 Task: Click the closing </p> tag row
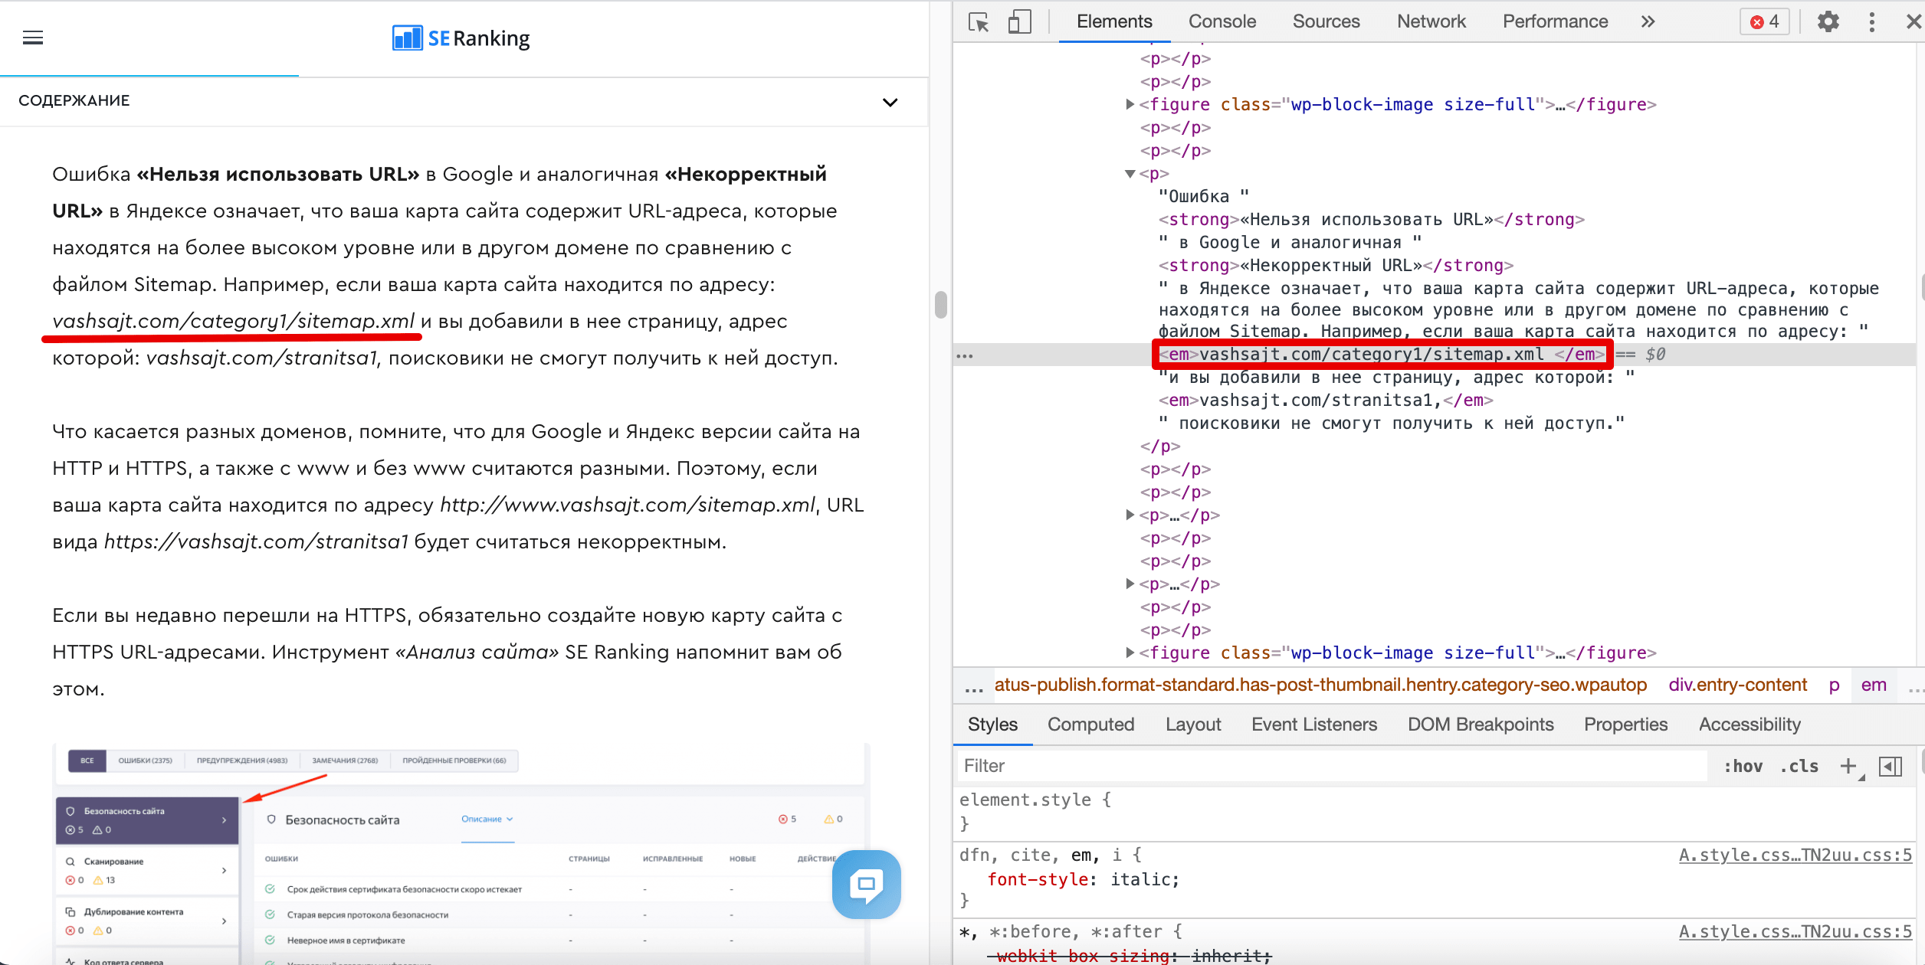coord(1159,446)
